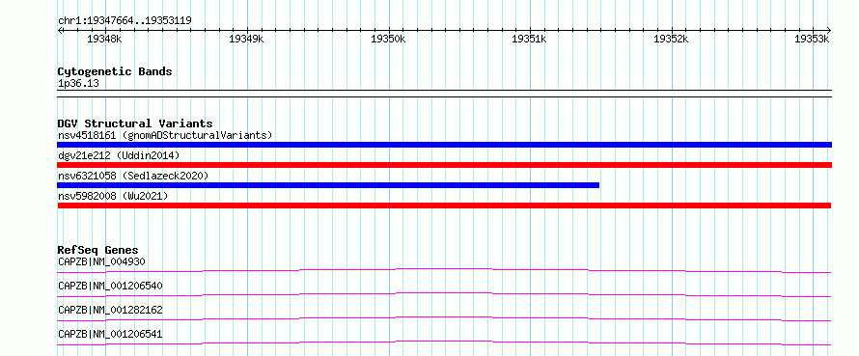Click the 19352k ruler tick label
The image size is (859, 356).
coord(671,39)
